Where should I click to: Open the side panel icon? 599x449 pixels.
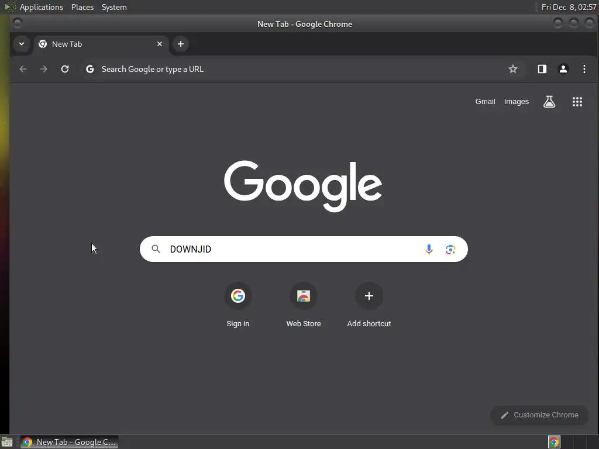(542, 69)
